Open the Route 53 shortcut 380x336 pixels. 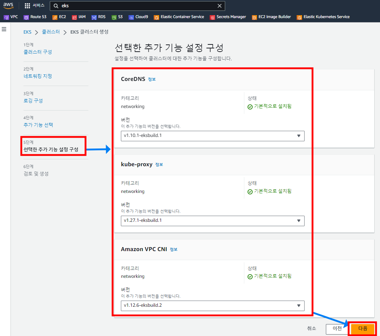(x=35, y=17)
